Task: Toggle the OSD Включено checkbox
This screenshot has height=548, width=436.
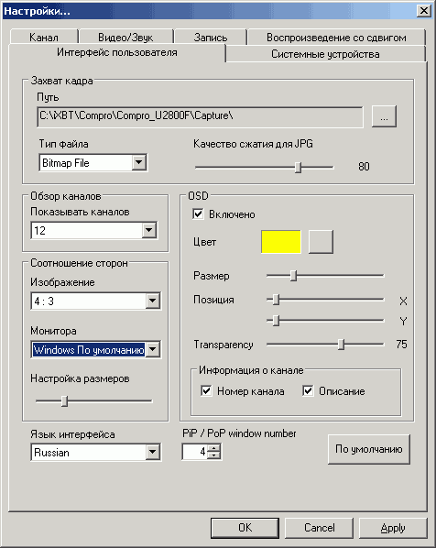Action: pyautogui.click(x=198, y=214)
